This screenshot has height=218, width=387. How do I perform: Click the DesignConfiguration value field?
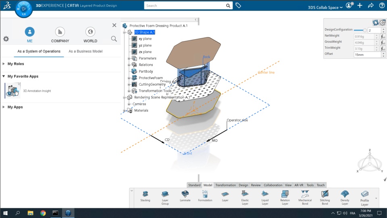coord(374,30)
